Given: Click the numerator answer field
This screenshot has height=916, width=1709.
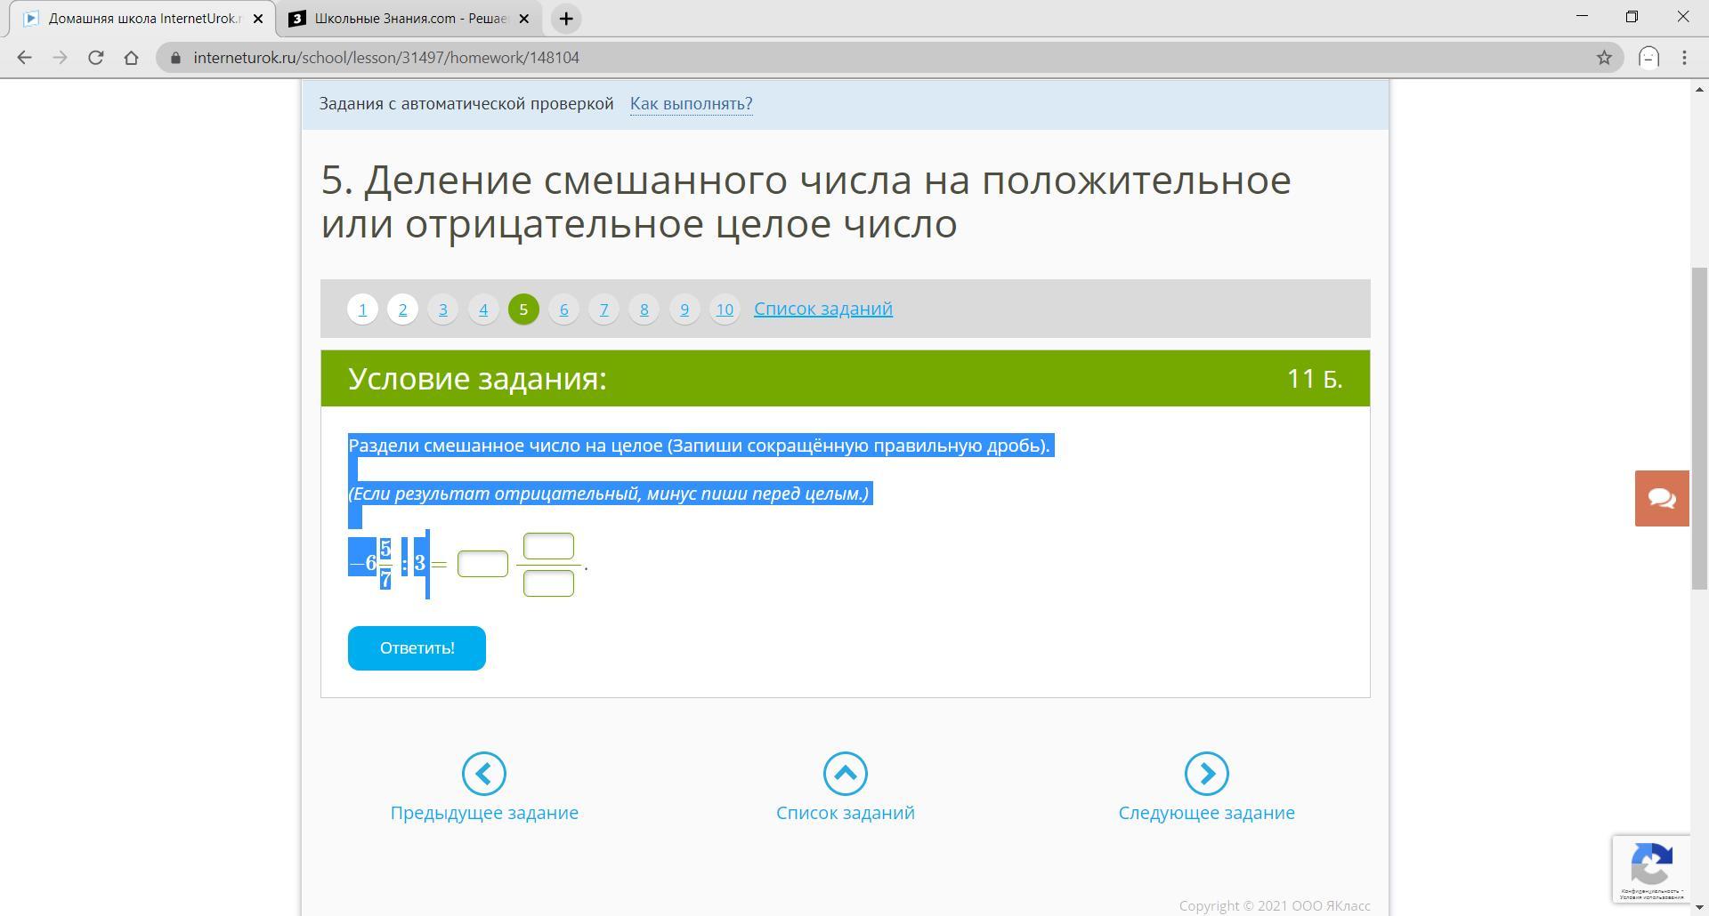Looking at the screenshot, I should [548, 546].
